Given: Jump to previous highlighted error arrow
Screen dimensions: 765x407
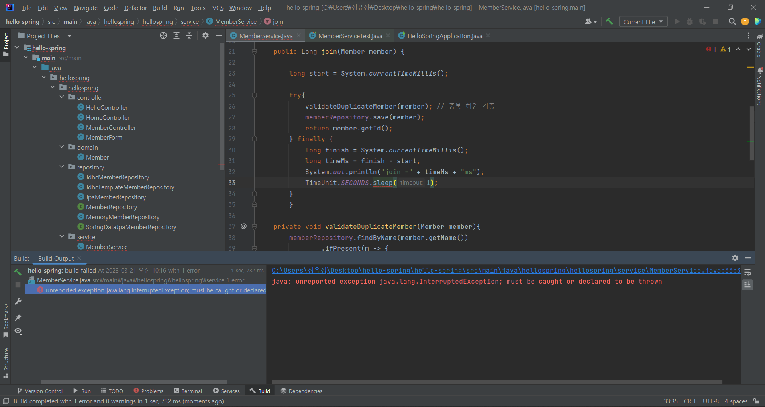Looking at the screenshot, I should pyautogui.click(x=738, y=49).
